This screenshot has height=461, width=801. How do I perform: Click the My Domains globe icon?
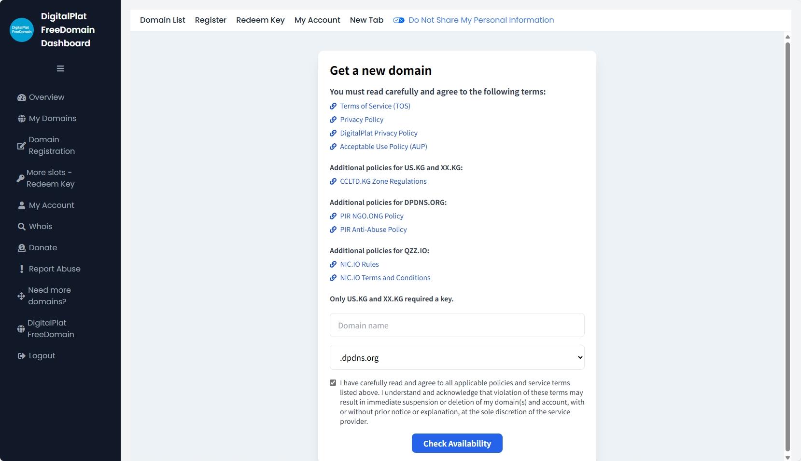coord(22,119)
